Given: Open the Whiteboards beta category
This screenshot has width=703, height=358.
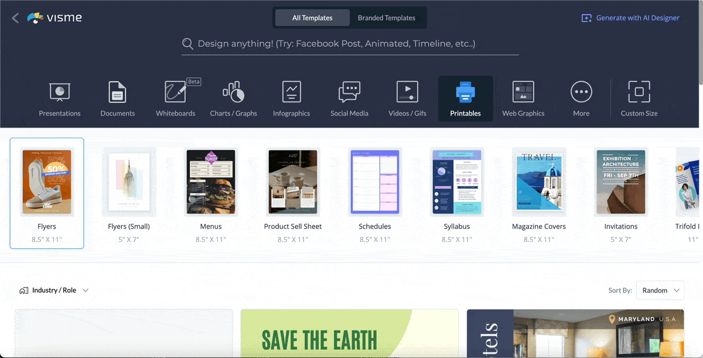Looking at the screenshot, I should pos(175,98).
